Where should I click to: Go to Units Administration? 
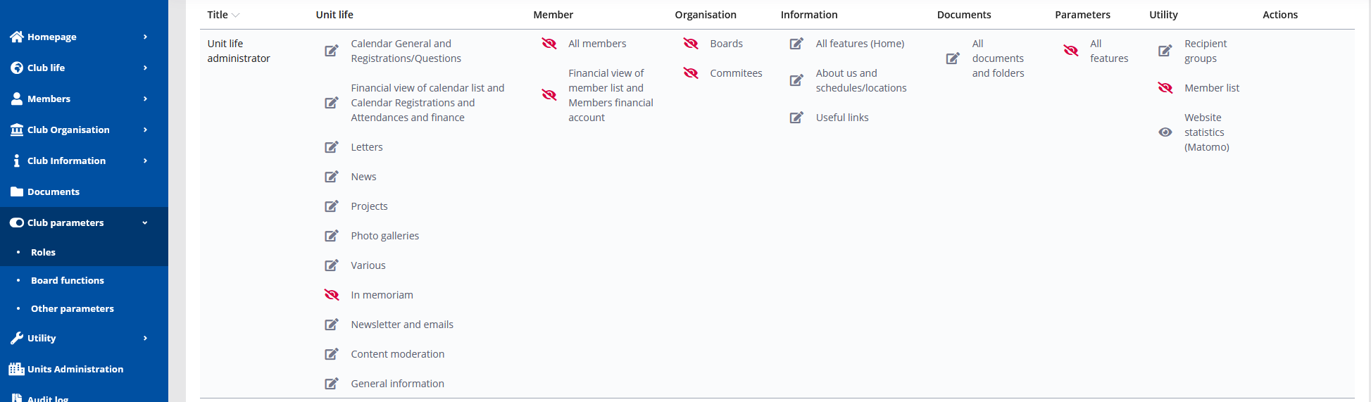tap(75, 369)
